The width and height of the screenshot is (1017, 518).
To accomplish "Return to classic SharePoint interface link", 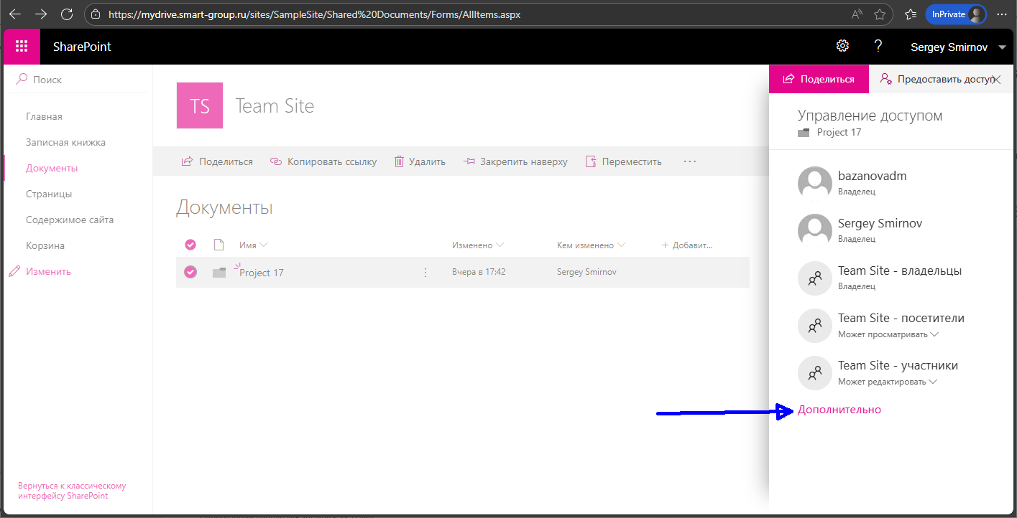I will click(72, 491).
